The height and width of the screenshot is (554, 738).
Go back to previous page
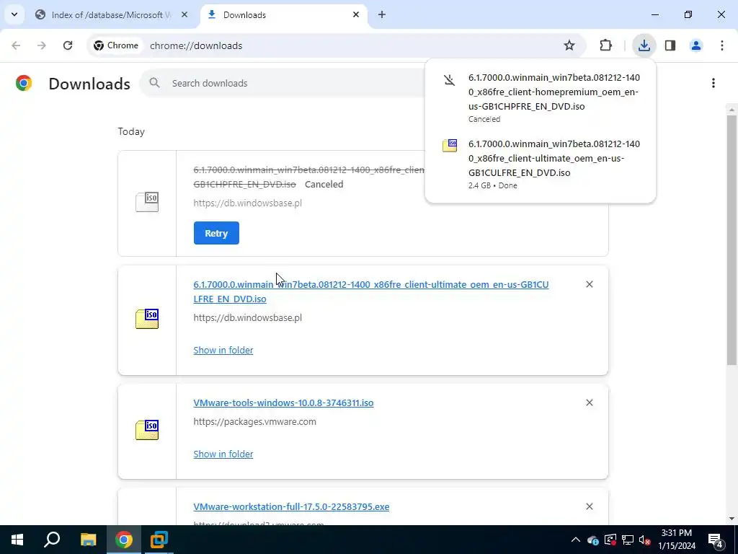pos(16,45)
